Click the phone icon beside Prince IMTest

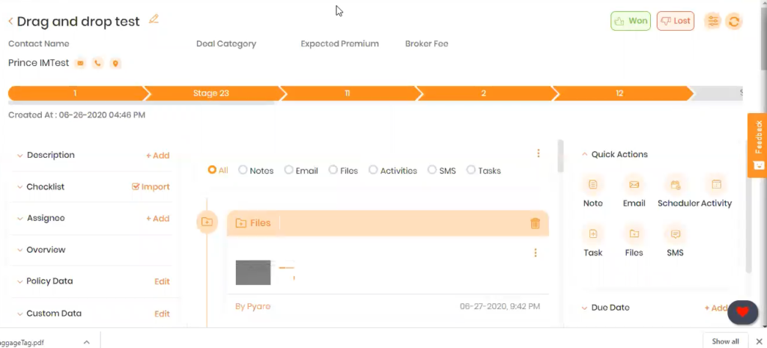[98, 63]
